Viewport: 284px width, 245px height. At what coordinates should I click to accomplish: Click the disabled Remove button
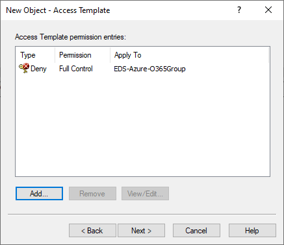[92, 193]
